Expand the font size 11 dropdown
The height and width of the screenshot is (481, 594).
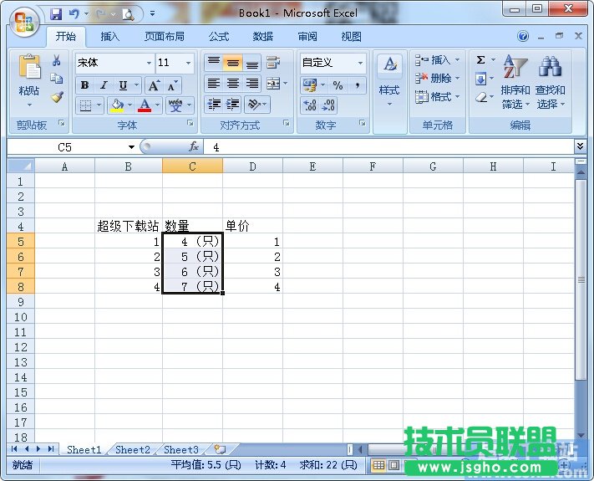[x=189, y=63]
